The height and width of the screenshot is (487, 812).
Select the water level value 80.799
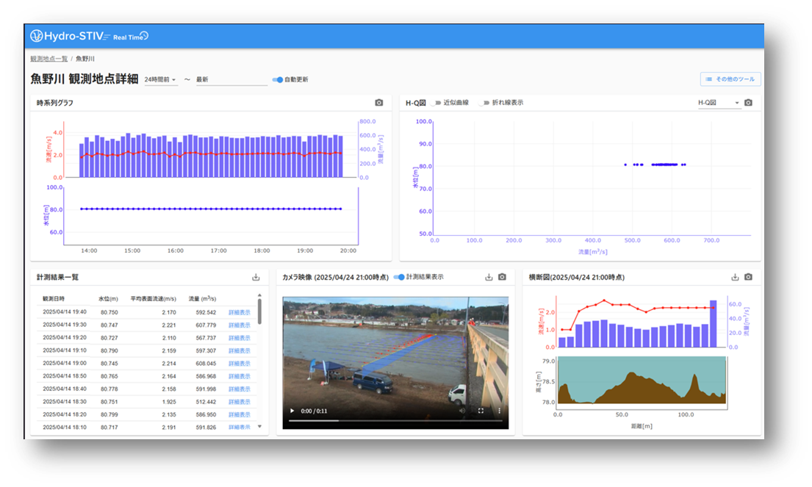click(109, 415)
